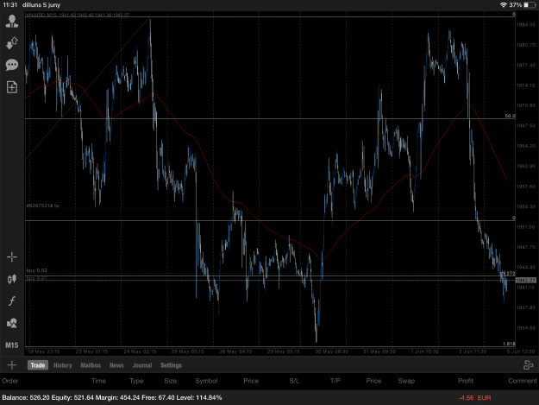This screenshot has width=539, height=405.
Task: Sort by the Size column header
Action: coord(170,381)
